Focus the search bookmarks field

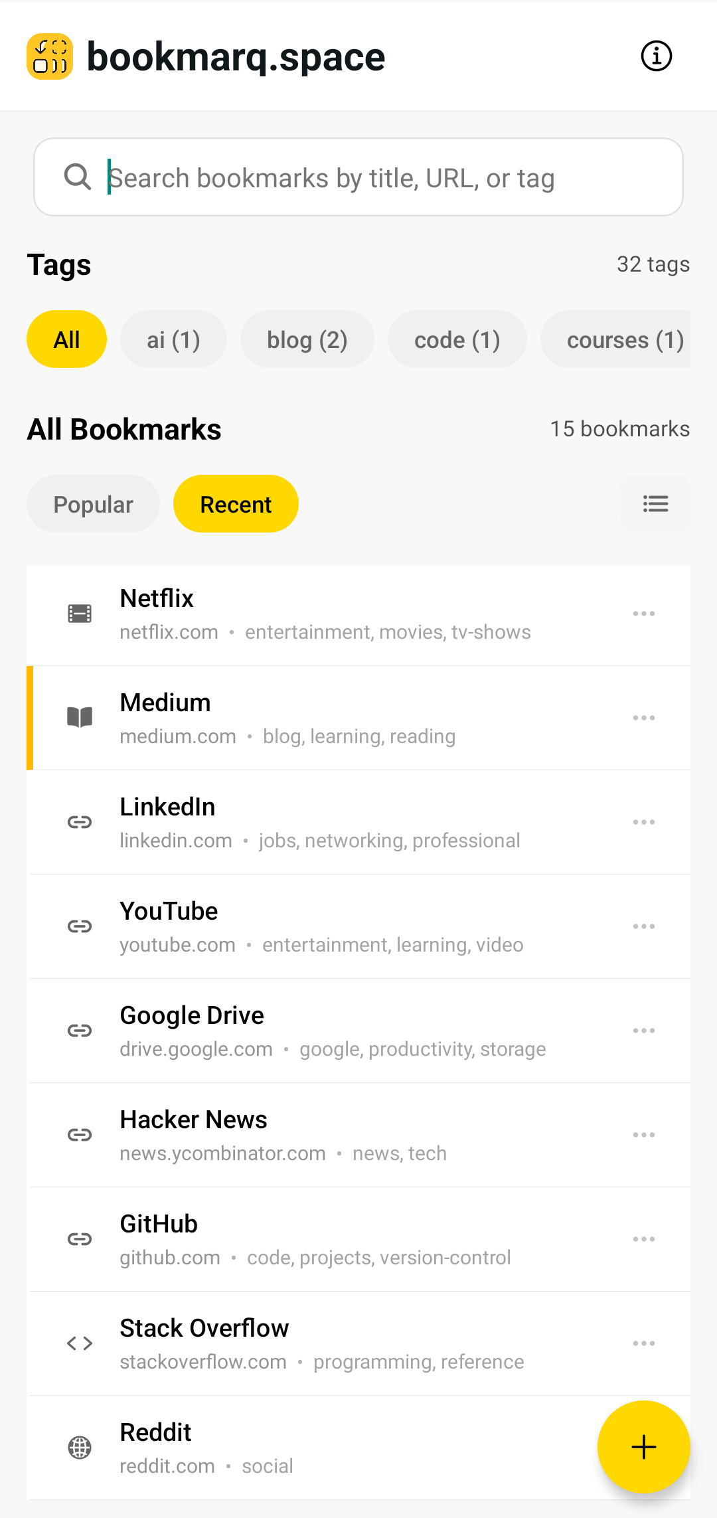[358, 177]
